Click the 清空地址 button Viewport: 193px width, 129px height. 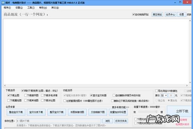pos(157,15)
